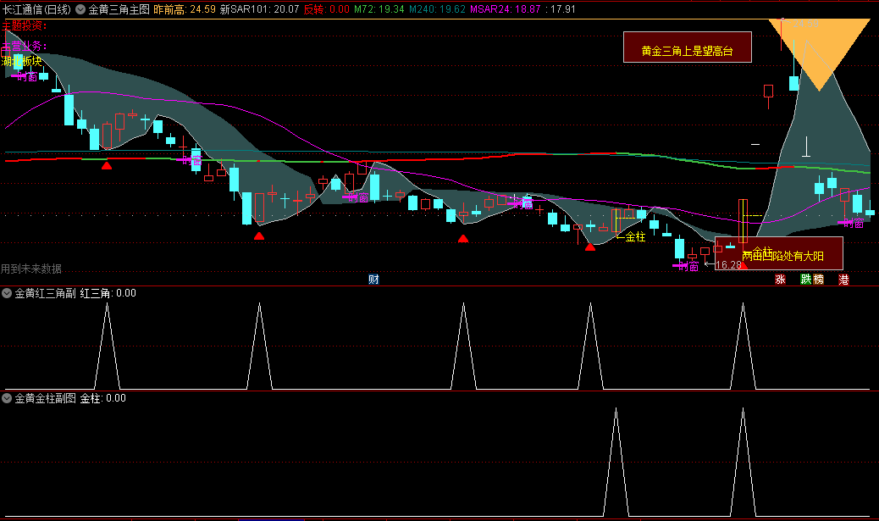The image size is (879, 521).
Task: Click the 港 marker icon
Action: (x=843, y=279)
